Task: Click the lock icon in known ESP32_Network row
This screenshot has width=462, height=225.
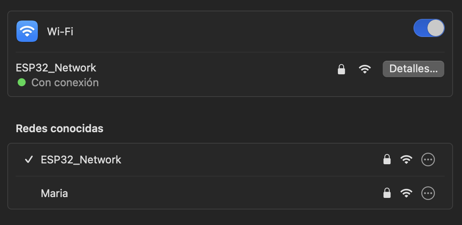Action: (x=387, y=160)
